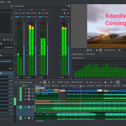
Task: Open the play options dropdown arrow
Action: 94,50
